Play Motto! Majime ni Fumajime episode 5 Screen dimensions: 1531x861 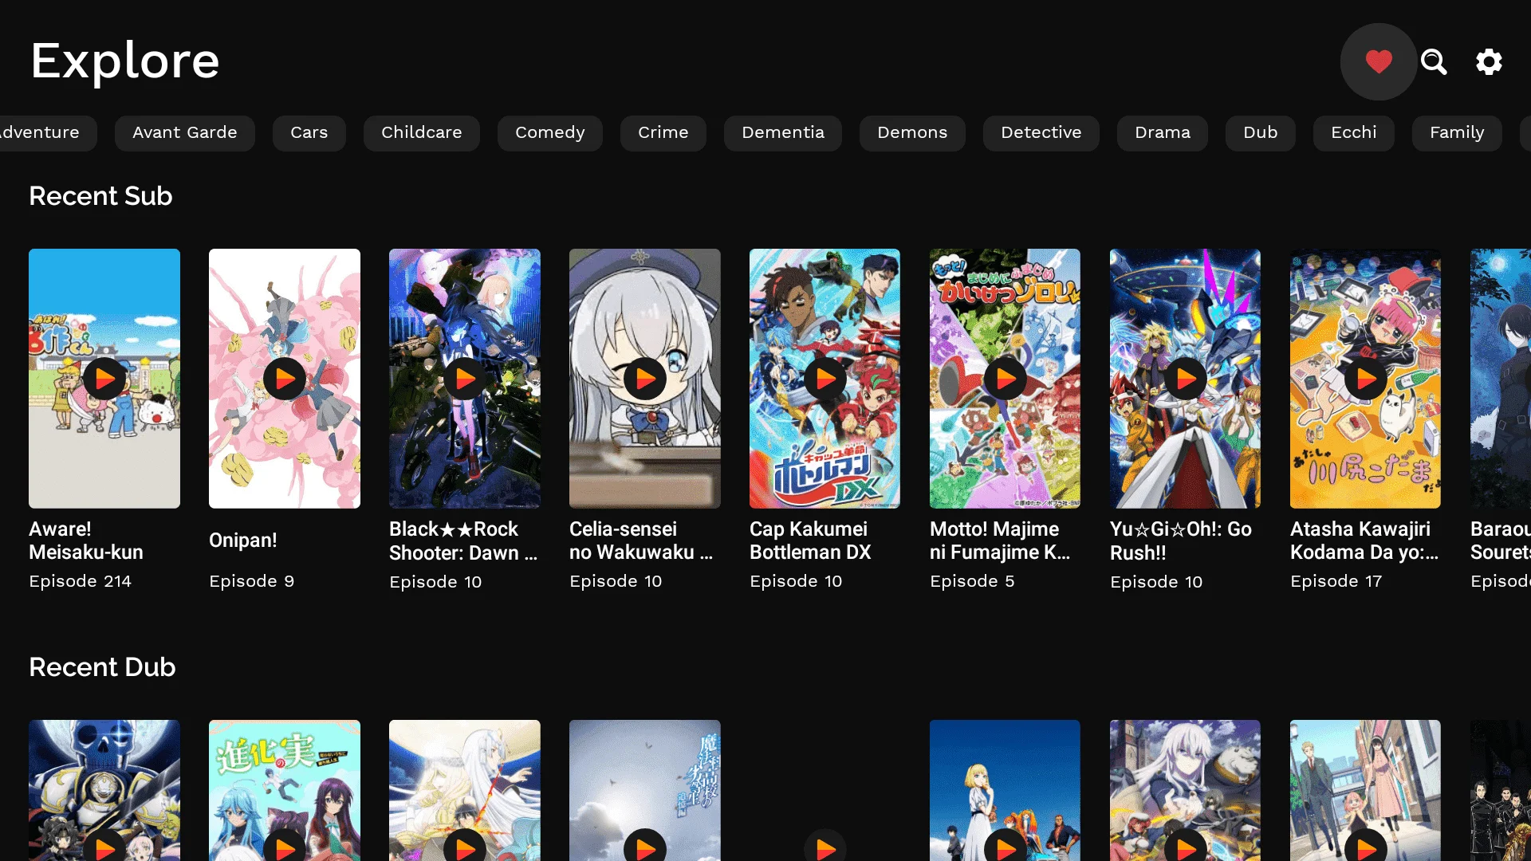[x=1006, y=379]
